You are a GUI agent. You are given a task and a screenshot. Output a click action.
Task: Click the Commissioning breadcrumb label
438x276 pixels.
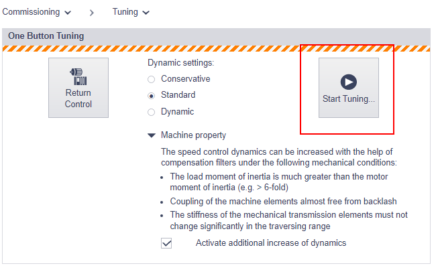tap(31, 12)
